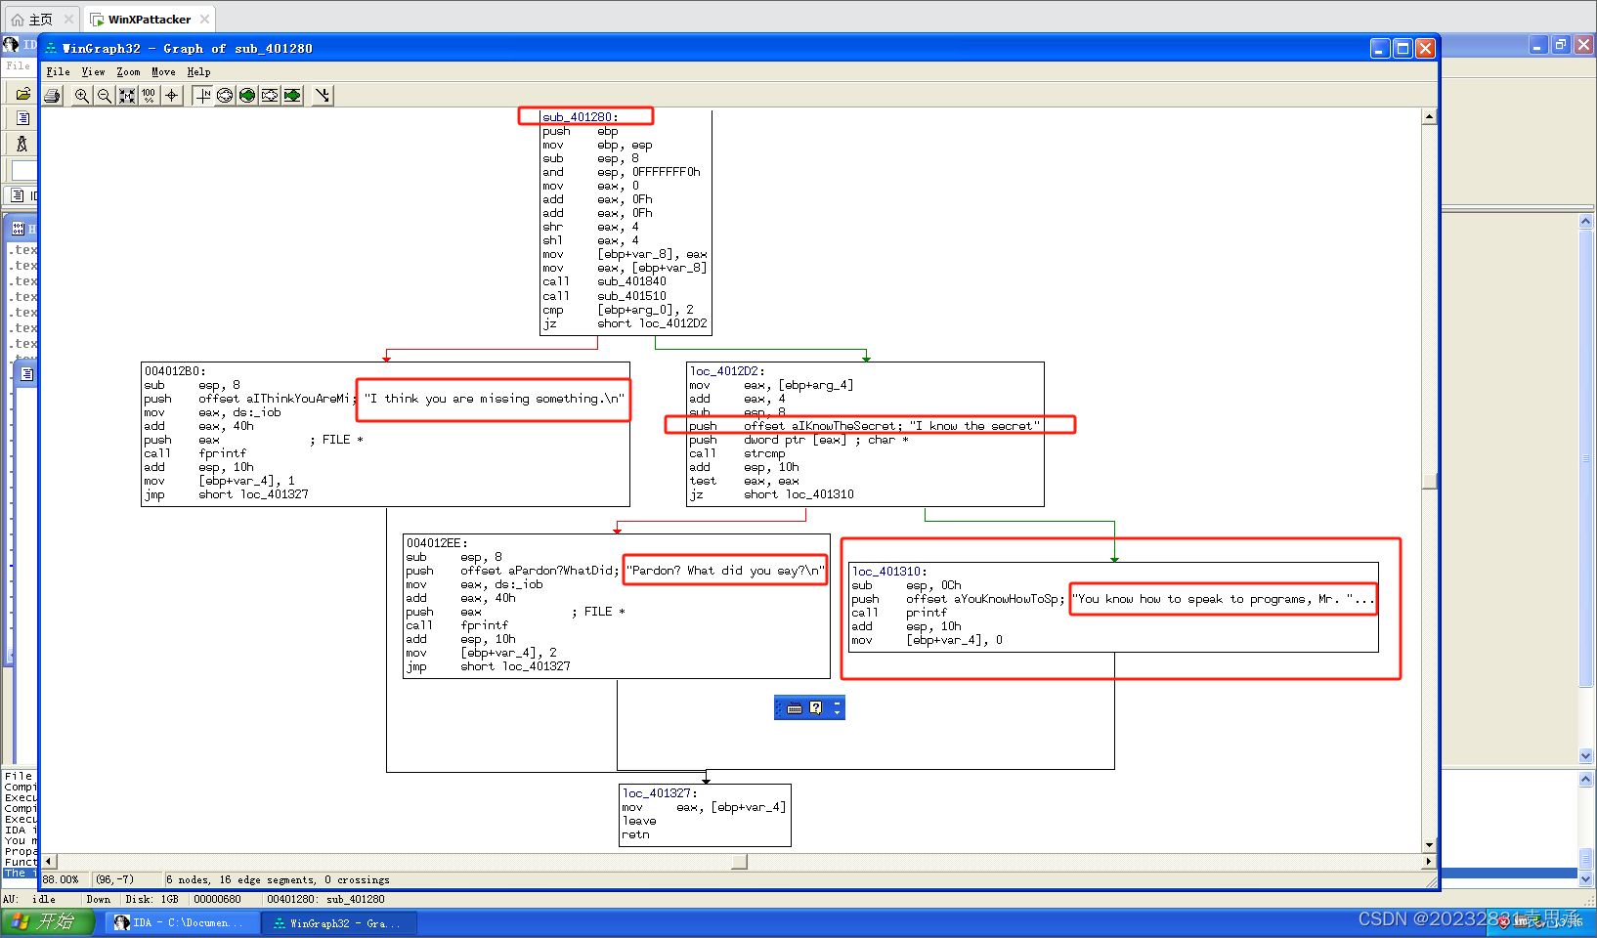Open the File menu in WinGraph32
Image resolution: width=1597 pixels, height=938 pixels.
click(58, 72)
